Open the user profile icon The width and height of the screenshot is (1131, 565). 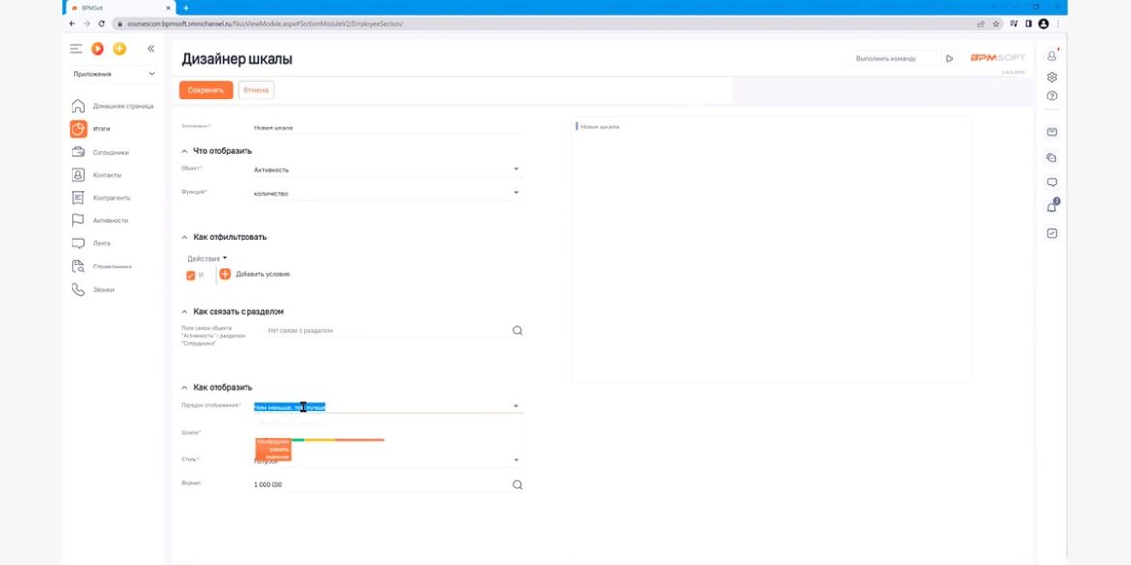tap(1052, 56)
